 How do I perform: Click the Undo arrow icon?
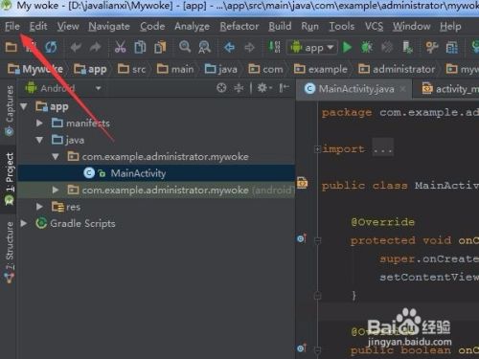[x=76, y=47]
